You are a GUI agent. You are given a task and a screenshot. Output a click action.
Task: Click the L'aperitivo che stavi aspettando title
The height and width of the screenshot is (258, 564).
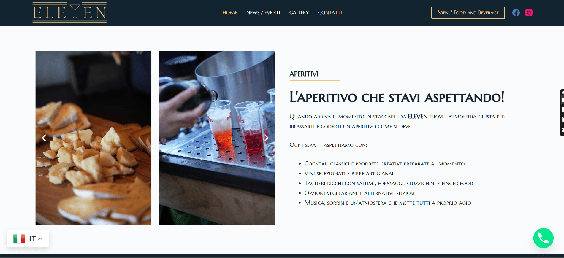click(x=397, y=97)
